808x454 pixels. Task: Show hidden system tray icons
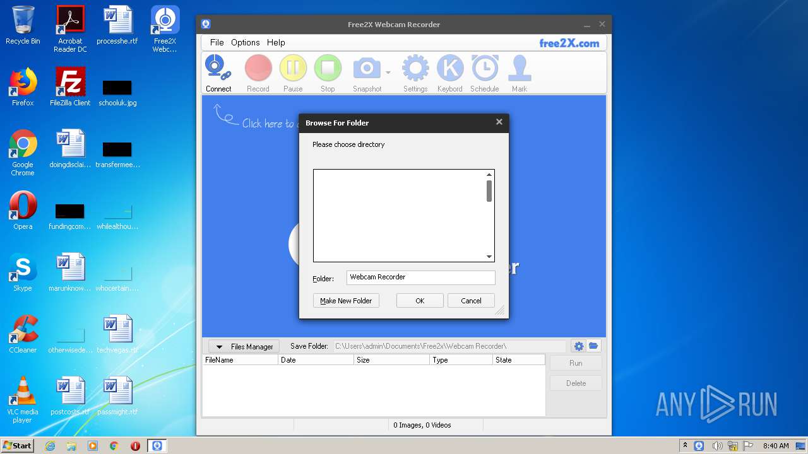pyautogui.click(x=686, y=446)
